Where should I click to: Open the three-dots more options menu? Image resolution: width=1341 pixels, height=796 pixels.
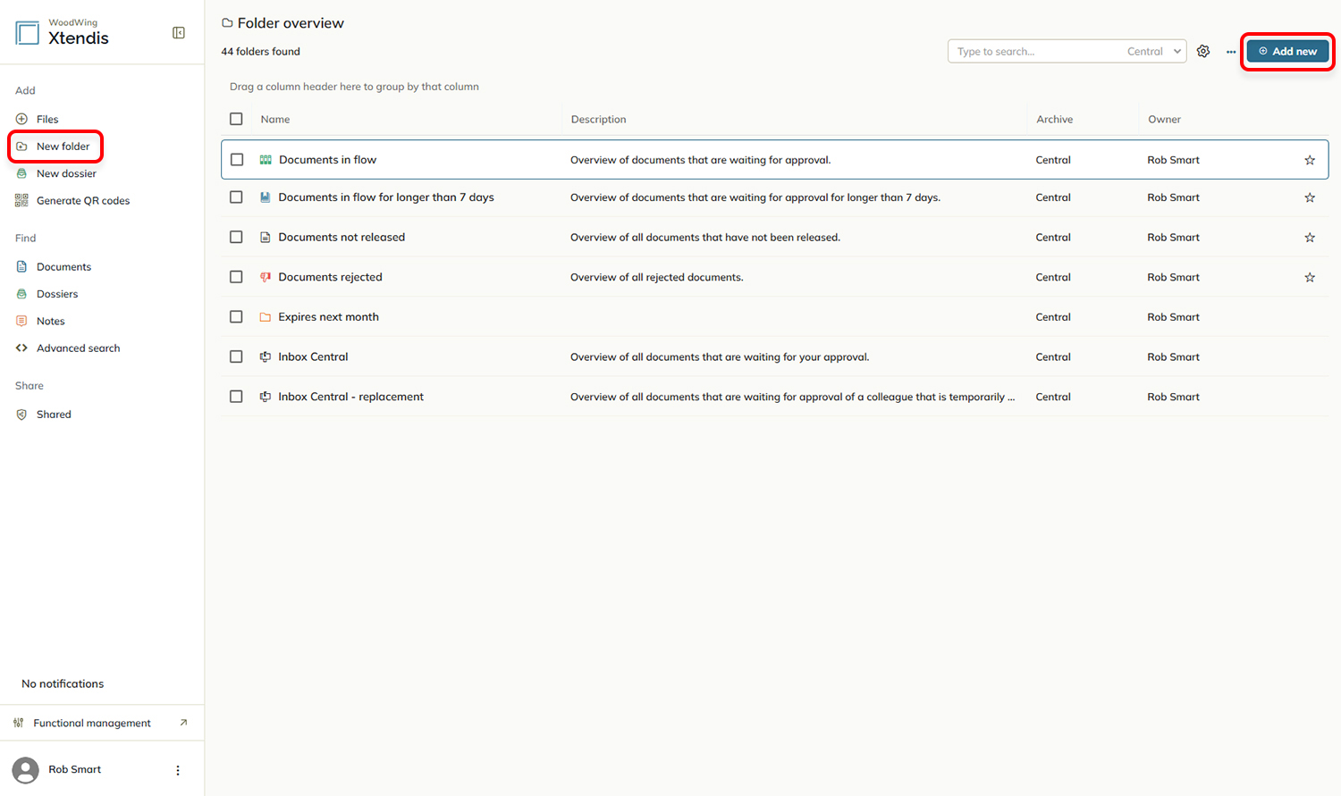(x=1231, y=52)
